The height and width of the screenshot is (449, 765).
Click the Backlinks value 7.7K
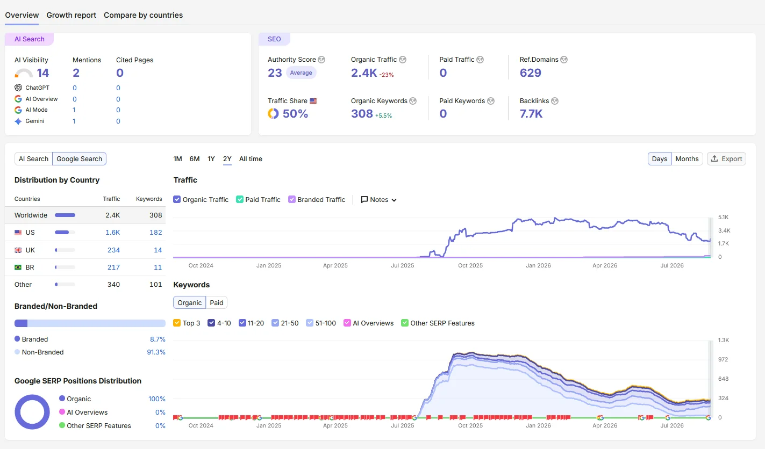(531, 114)
